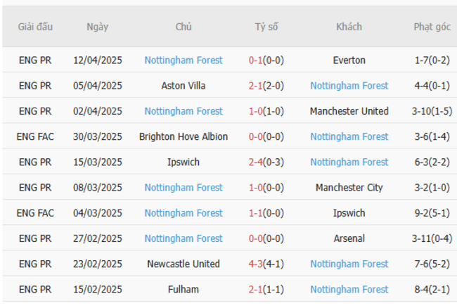Screen dimensions: 457x308
Task: Click the 3-11(0-4) corner stat for the Arsenal match
Action: (432, 238)
